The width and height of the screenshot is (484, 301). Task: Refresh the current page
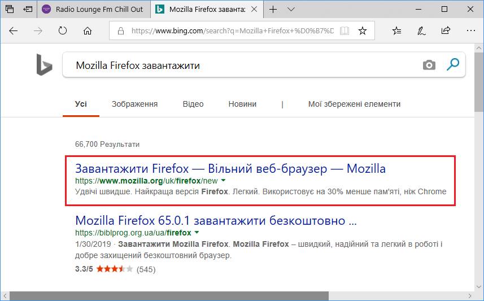[x=63, y=30]
